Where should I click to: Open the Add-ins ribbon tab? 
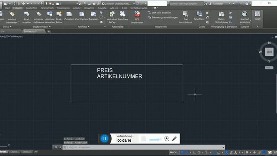pyautogui.click(x=114, y=8)
